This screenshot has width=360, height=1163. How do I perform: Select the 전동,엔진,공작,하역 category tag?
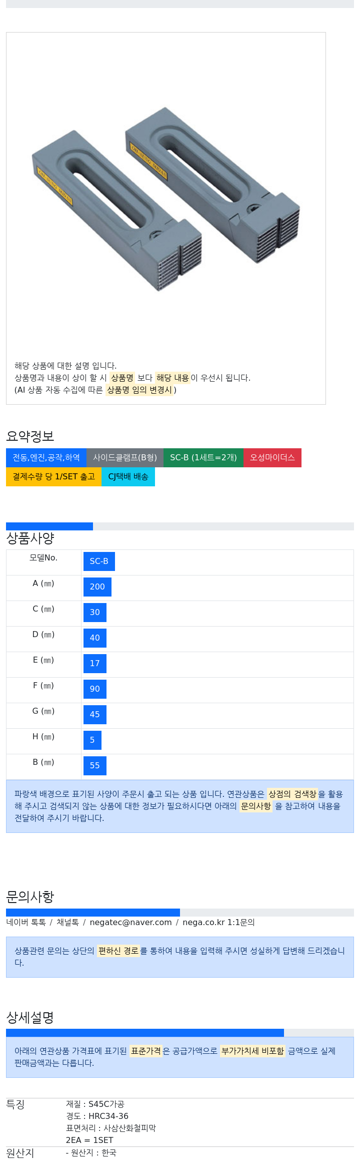(x=46, y=458)
